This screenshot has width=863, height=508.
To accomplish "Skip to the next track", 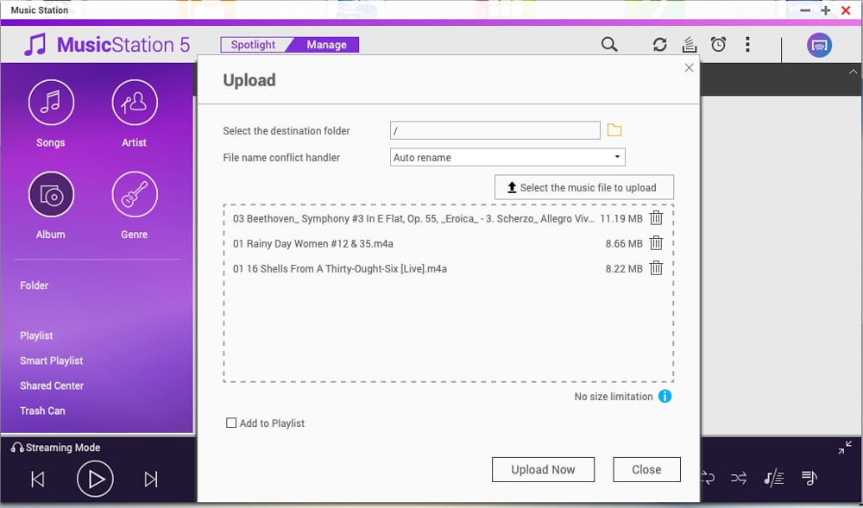I will 151,480.
